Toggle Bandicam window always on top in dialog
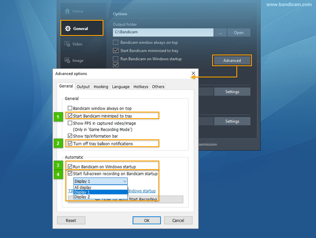This screenshot has height=238, width=316. tap(70, 108)
